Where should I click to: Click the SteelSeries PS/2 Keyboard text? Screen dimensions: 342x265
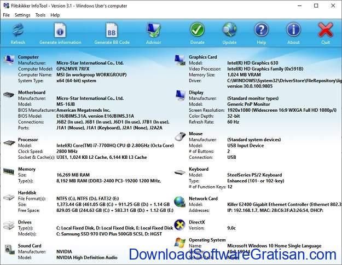[254, 175]
